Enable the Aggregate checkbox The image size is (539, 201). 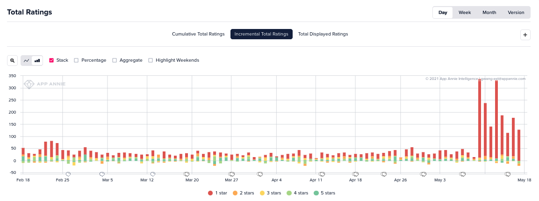pyautogui.click(x=115, y=60)
